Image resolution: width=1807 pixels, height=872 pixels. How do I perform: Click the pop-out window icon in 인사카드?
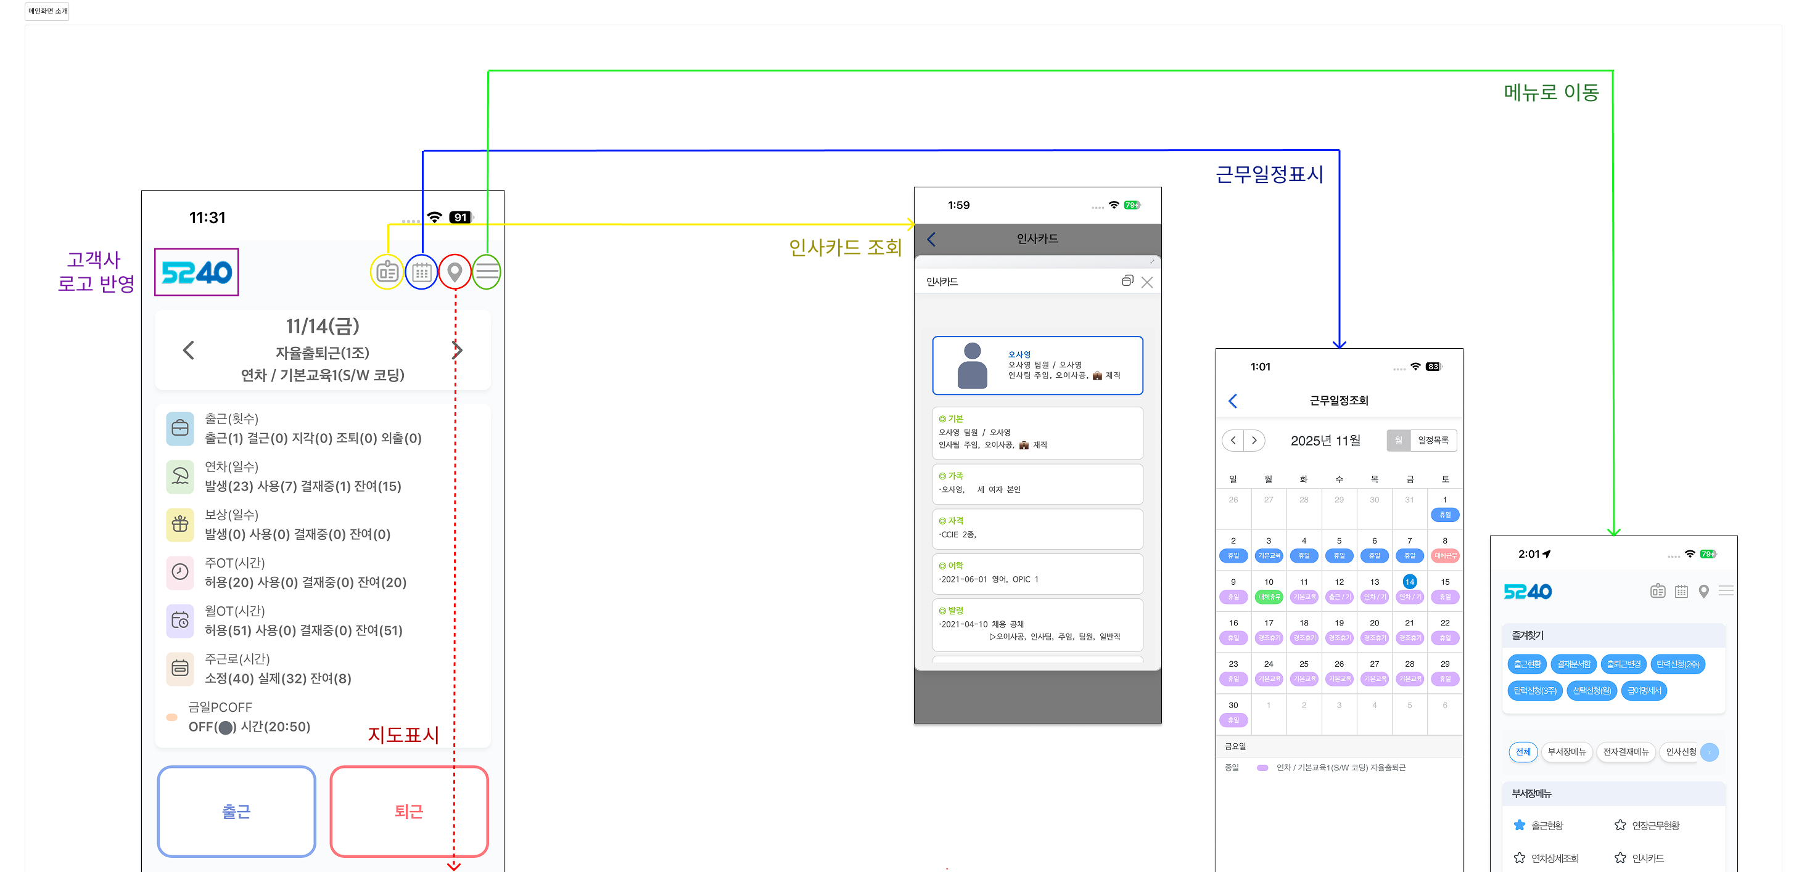1127,281
